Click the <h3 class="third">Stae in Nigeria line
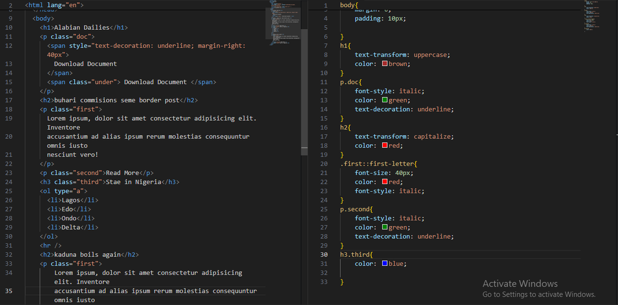The width and height of the screenshot is (618, 305). [x=110, y=182]
